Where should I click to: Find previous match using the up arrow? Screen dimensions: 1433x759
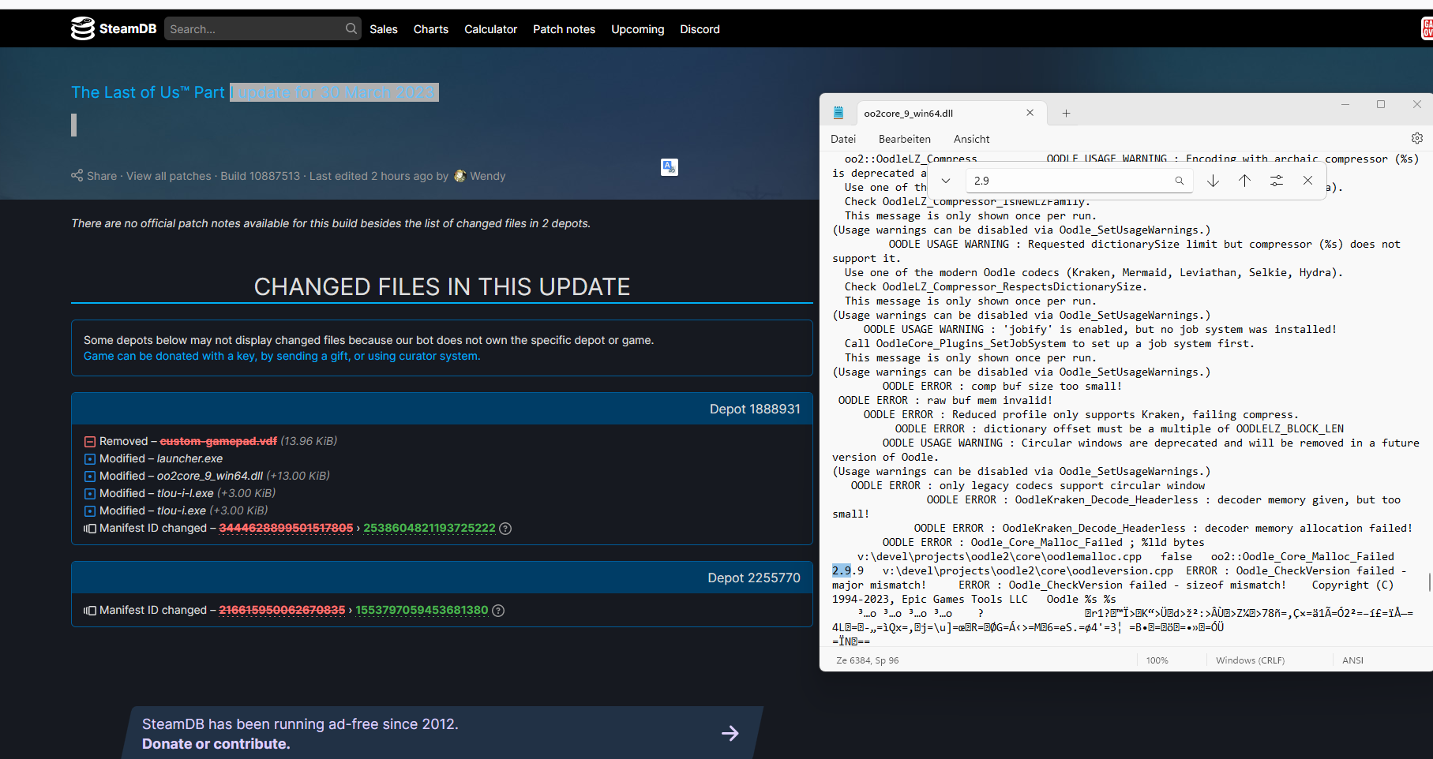point(1245,181)
